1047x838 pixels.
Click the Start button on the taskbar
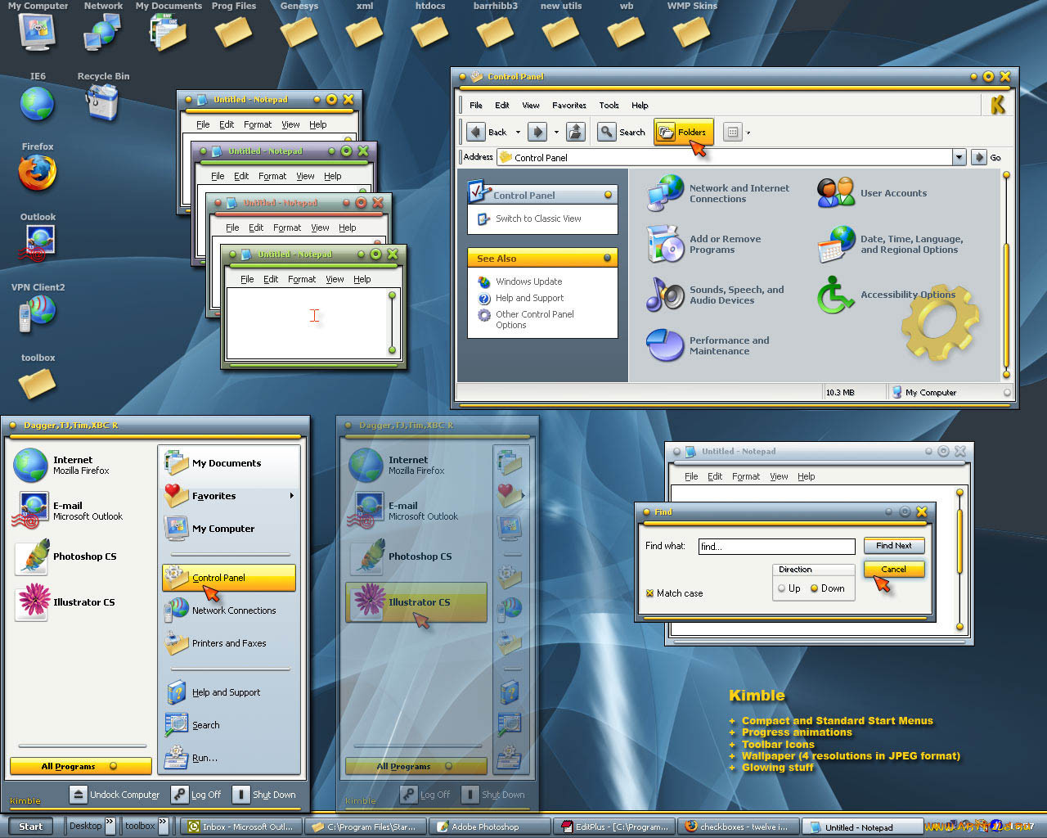(30, 827)
